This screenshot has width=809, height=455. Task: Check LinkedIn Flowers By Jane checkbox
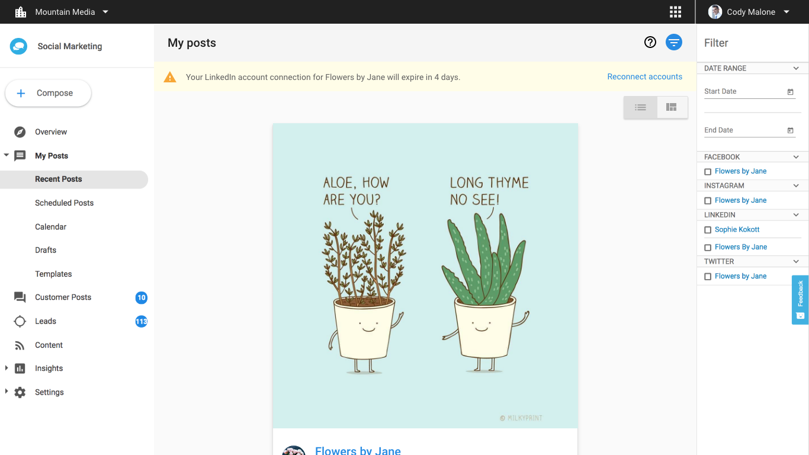(708, 248)
